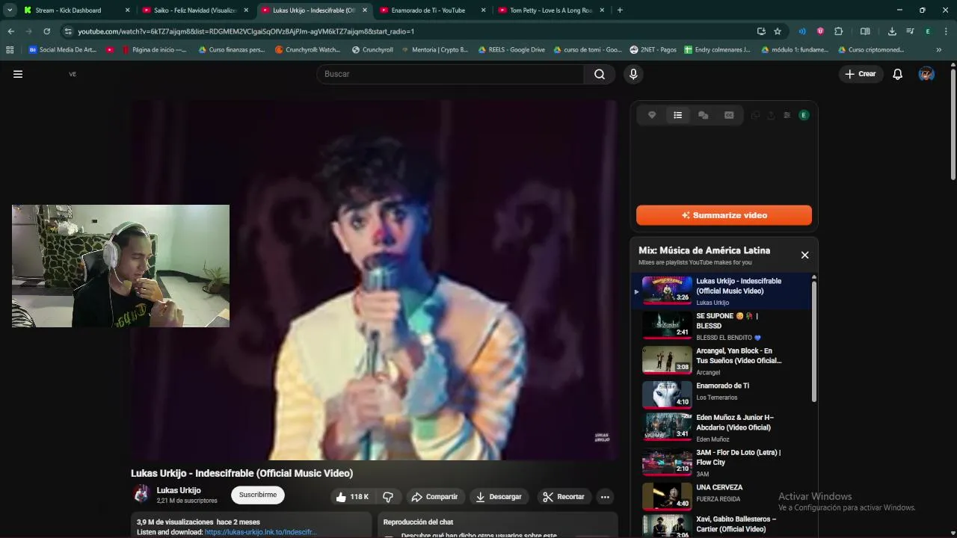Click the green E avatar in summary panel
Viewport: 957px width, 538px height.
point(804,115)
